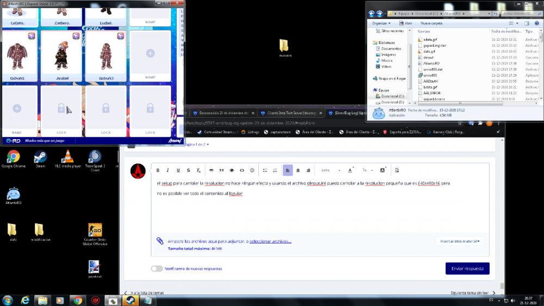Image resolution: width=544 pixels, height=306 pixels.
Task: Insert a link with the editor toolbar
Action: [211, 170]
